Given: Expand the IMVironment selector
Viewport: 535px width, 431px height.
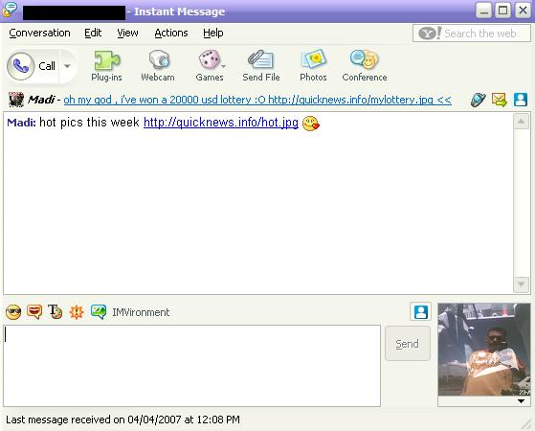Looking at the screenshot, I should (130, 312).
